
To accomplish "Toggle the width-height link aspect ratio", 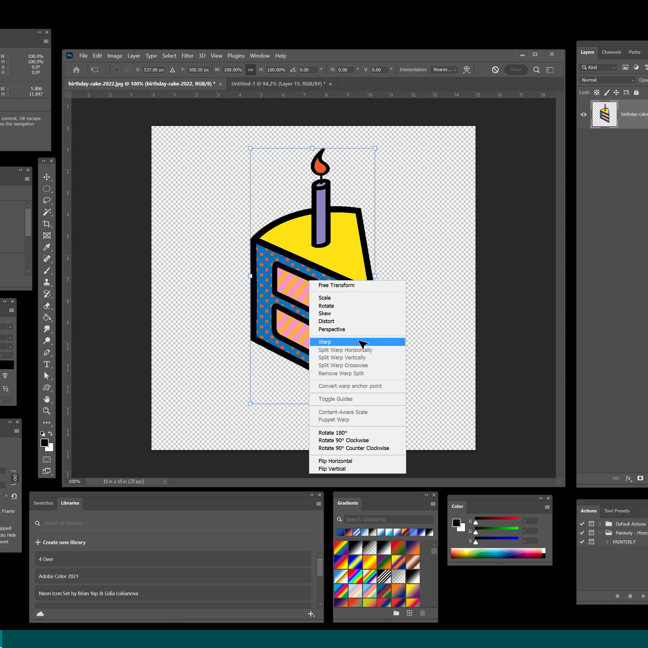I will (x=250, y=70).
